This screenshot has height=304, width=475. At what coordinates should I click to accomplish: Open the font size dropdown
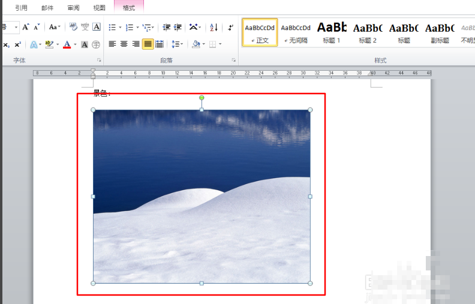click(16, 27)
